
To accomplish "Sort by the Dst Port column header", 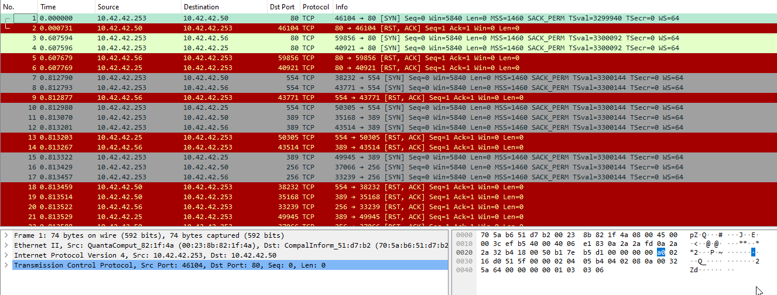I will coord(283,7).
